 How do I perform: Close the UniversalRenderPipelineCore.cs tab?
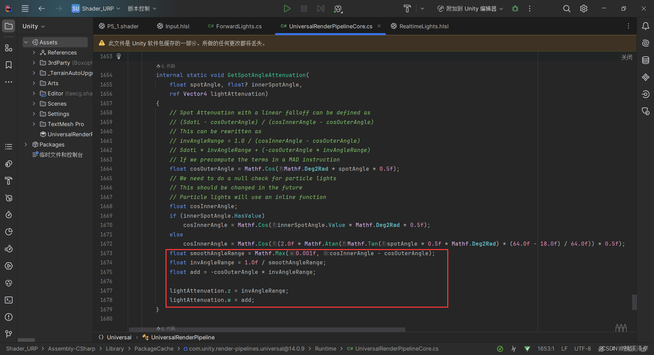[x=379, y=26]
